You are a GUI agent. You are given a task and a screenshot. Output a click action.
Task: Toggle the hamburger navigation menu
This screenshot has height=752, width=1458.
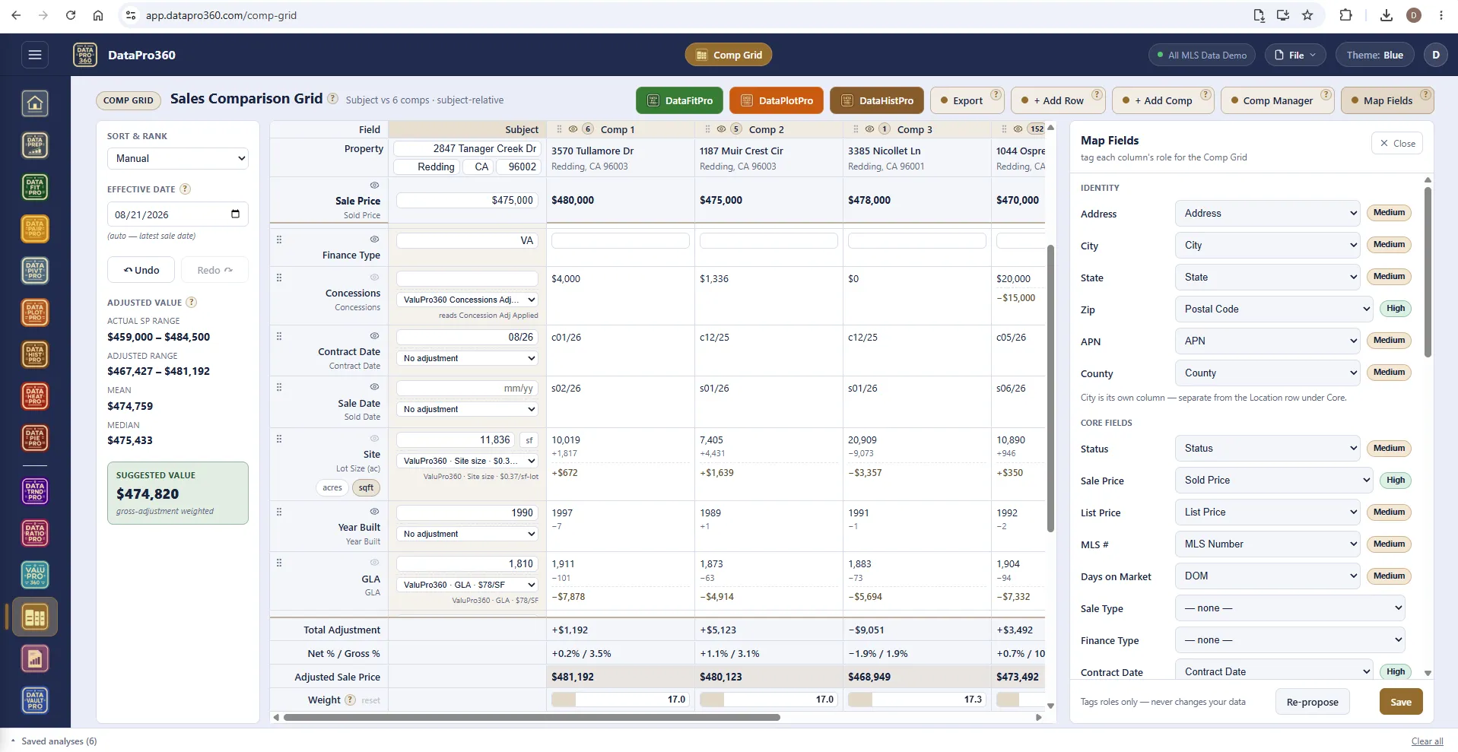(35, 55)
